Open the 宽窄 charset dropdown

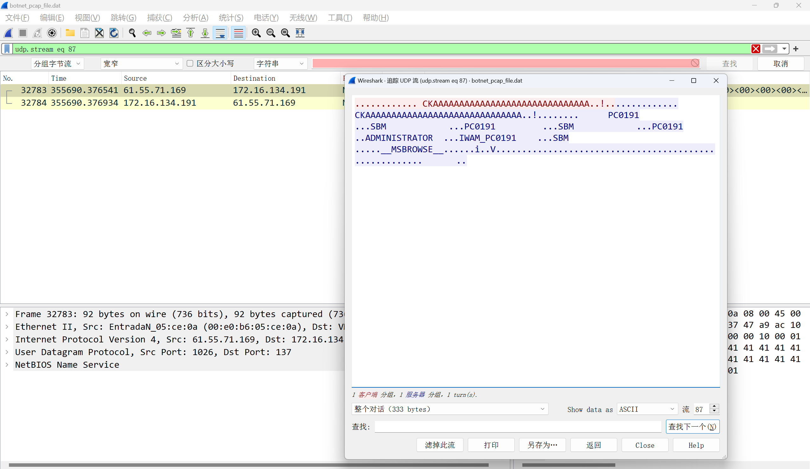(x=141, y=64)
